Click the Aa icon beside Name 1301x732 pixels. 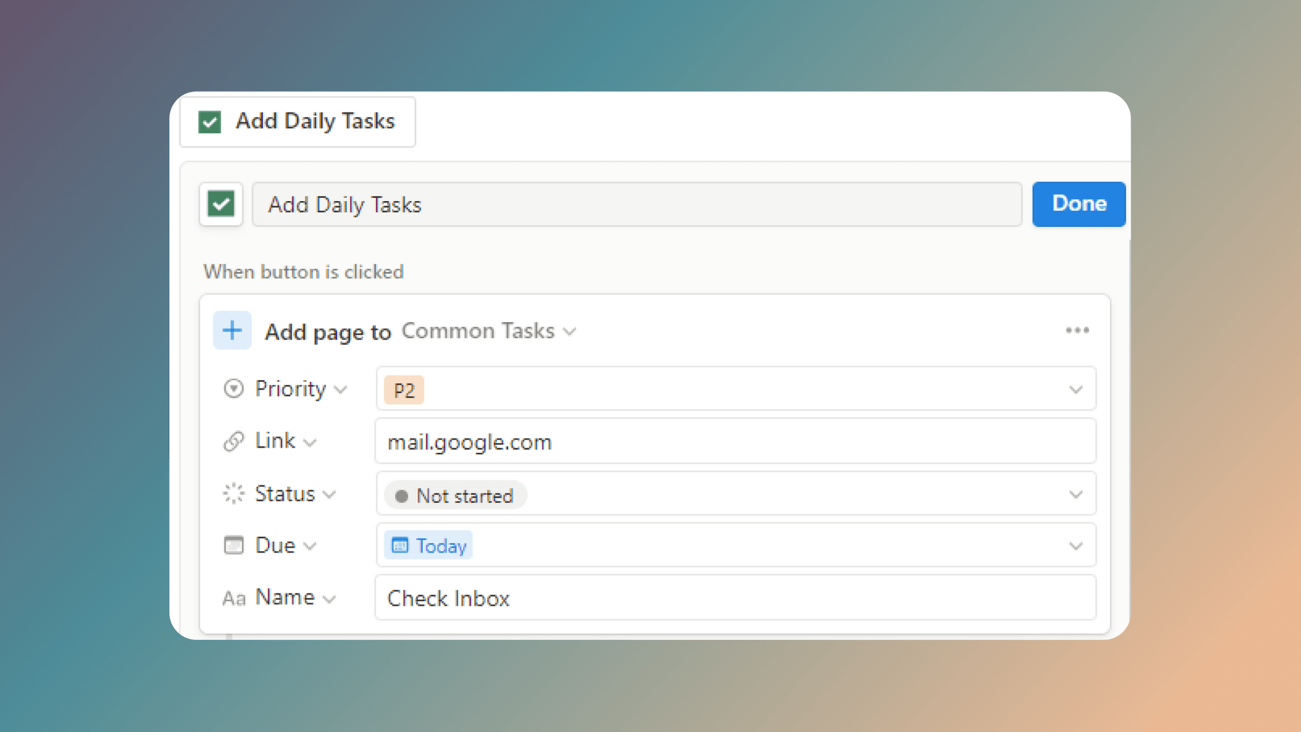tap(233, 597)
